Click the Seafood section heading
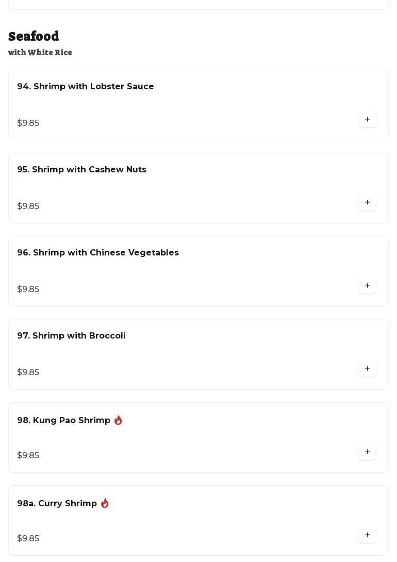Screen dimensions: 397x562 point(34,36)
